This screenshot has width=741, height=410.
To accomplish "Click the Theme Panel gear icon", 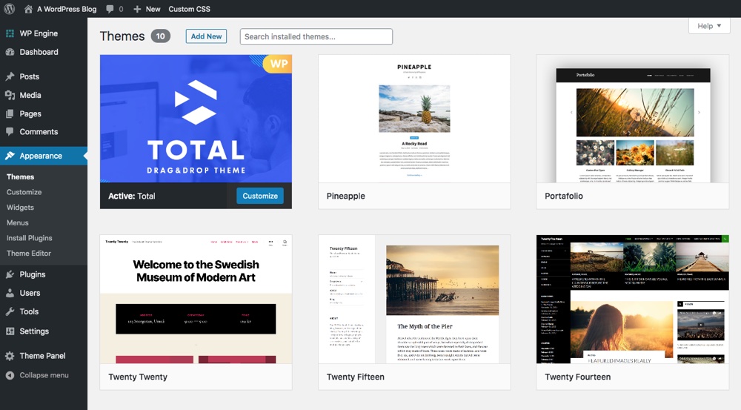I will pyautogui.click(x=10, y=356).
